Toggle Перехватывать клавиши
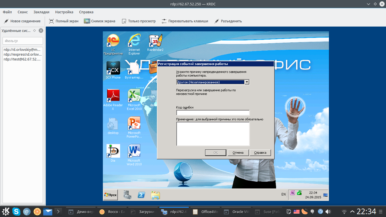Image resolution: width=386 pixels, height=217 pixels. click(185, 21)
